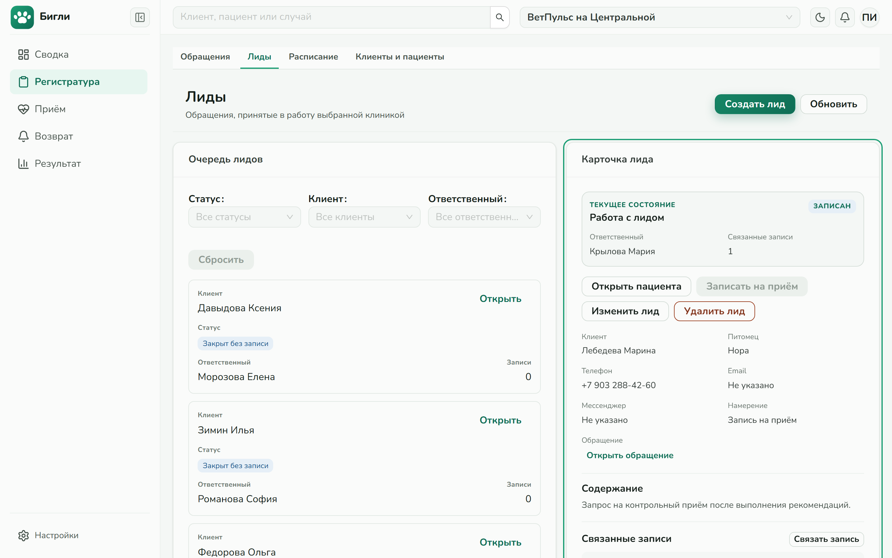Expand the Все клиенты client filter
Screen dimensions: 892x558
(364, 217)
